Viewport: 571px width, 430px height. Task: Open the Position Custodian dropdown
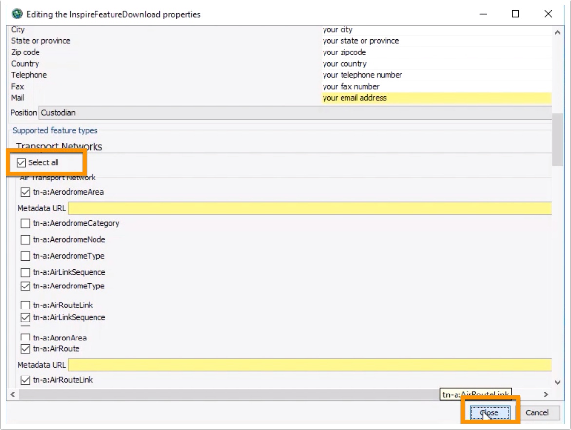pyautogui.click(x=295, y=113)
